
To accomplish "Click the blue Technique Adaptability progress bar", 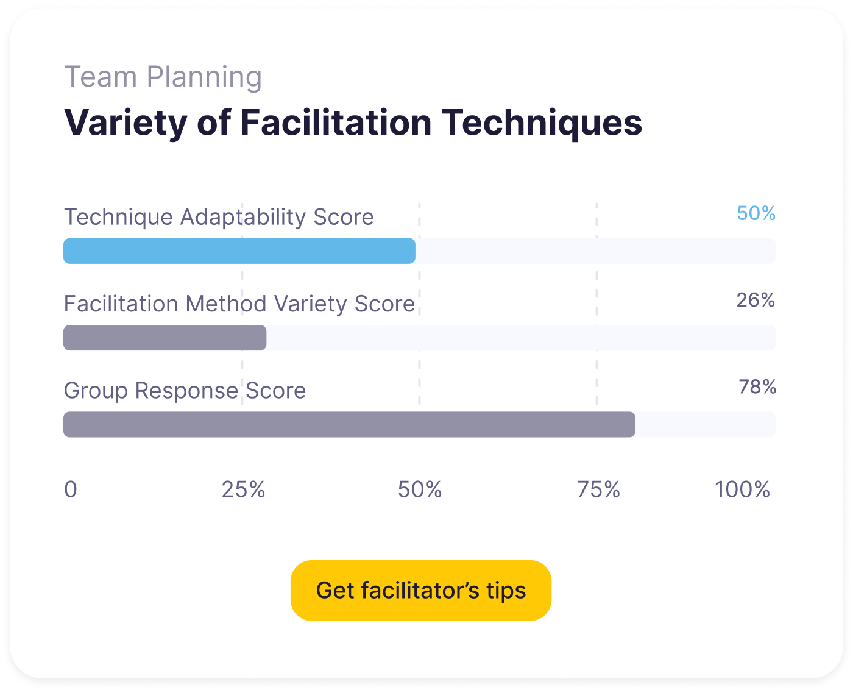I will pos(239,251).
